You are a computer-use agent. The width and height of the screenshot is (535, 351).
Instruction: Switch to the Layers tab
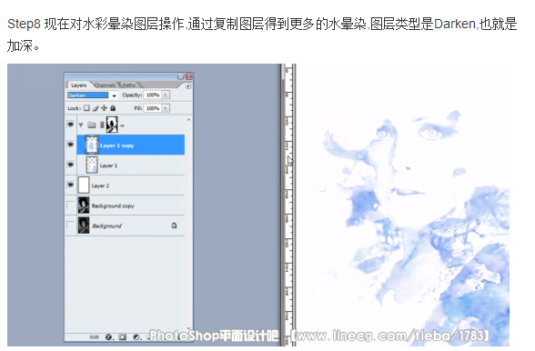pos(79,85)
